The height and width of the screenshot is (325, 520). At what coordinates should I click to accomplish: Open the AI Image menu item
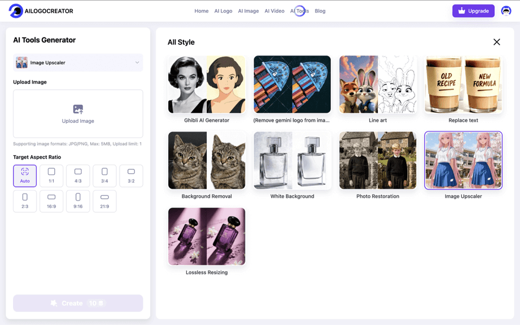point(249,11)
